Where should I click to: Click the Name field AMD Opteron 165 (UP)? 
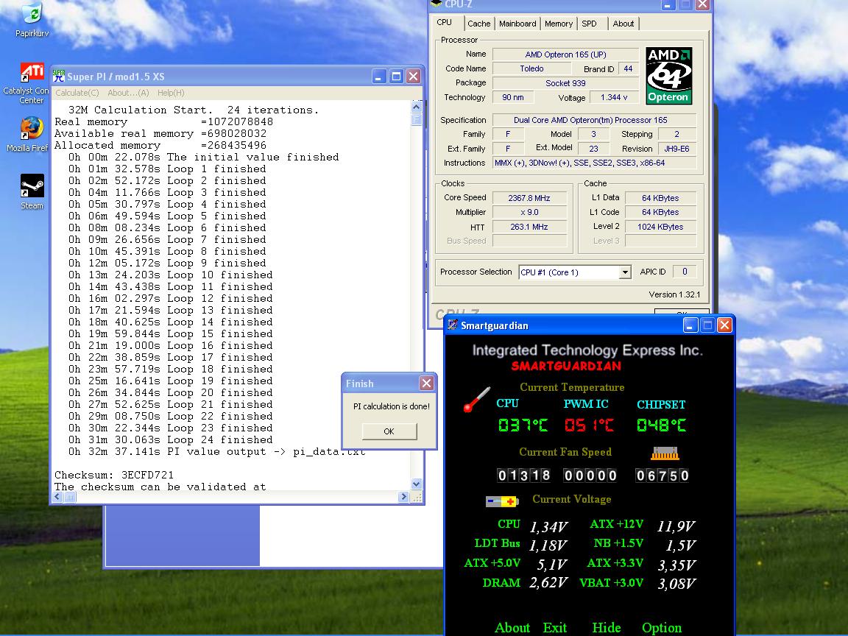565,54
